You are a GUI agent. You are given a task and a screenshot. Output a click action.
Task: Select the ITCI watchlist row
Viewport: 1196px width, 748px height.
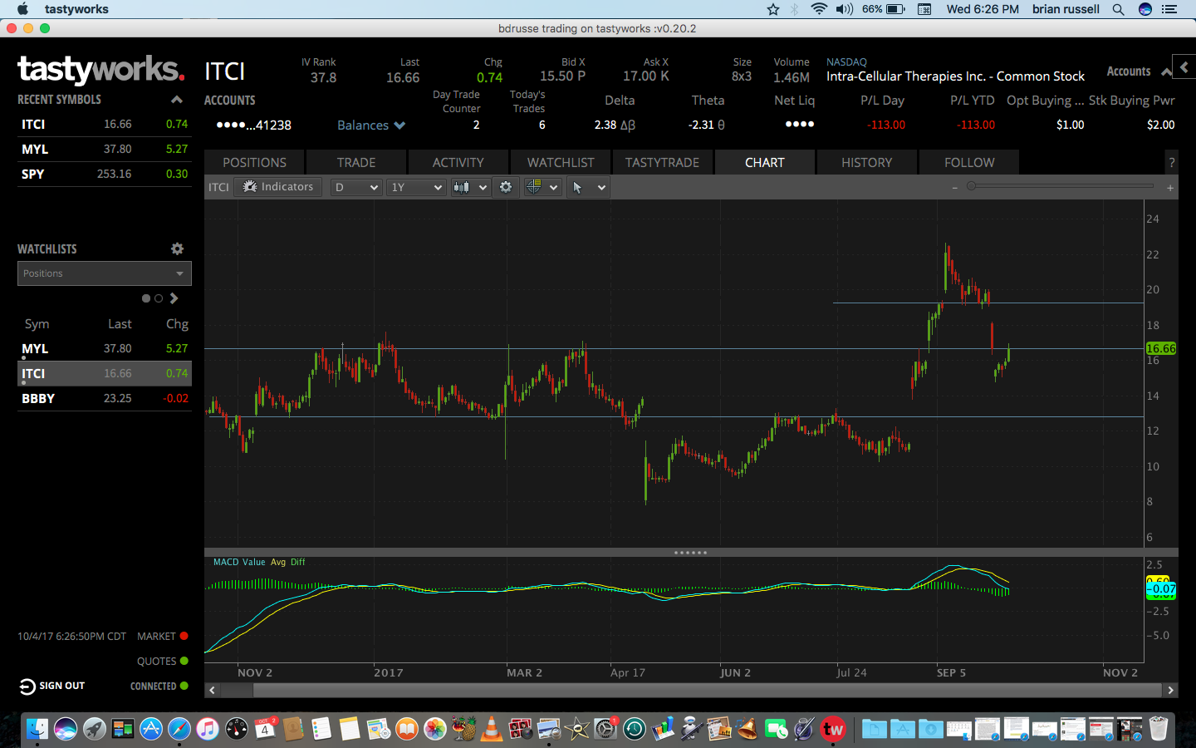pyautogui.click(x=105, y=374)
